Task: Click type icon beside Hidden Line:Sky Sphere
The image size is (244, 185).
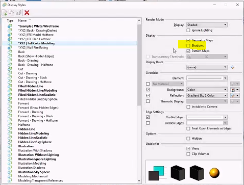Action: click(10, 142)
